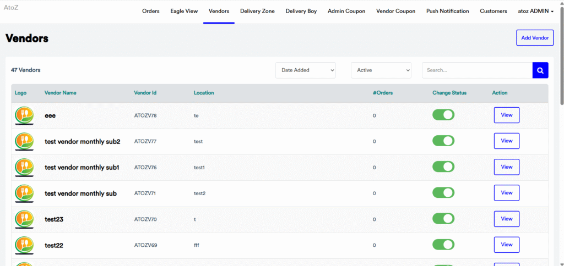Image resolution: width=564 pixels, height=266 pixels.
Task: Click 'test vendor monthly sub2' name
Action: point(83,141)
